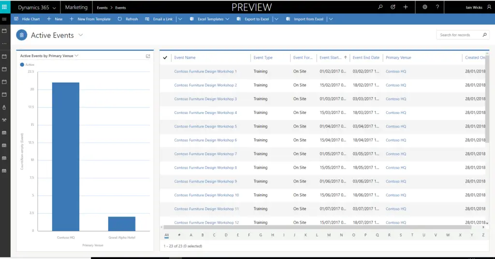Image resolution: width=495 pixels, height=259 pixels.
Task: Sort by Event Start column header
Action: pos(331,58)
